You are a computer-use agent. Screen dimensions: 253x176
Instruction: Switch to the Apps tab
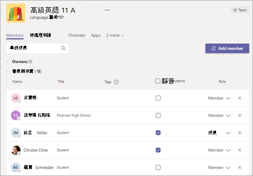(96, 36)
